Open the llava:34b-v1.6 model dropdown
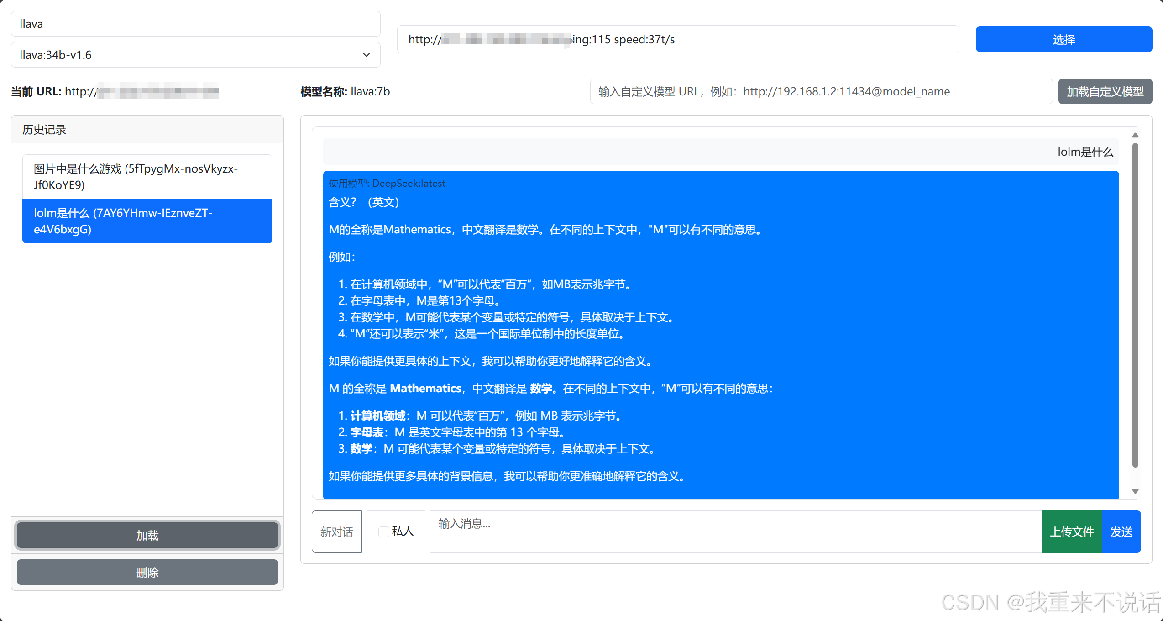 [195, 55]
